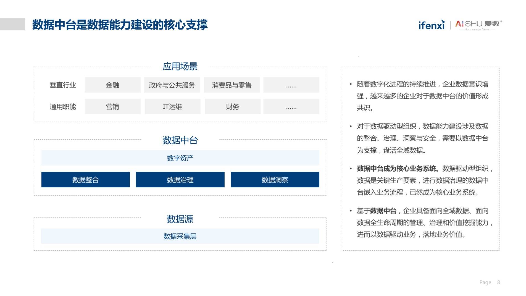526x296 pixels.
Task: Click the 政府与公共服务 box
Action: point(172,85)
